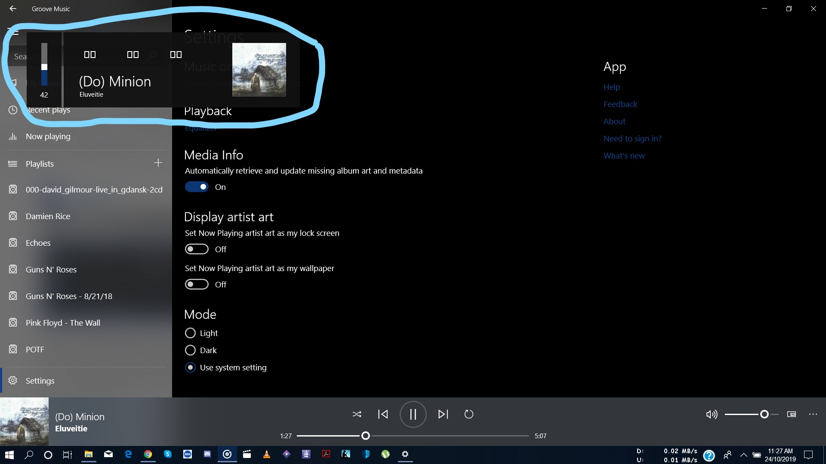Open File Explorer from taskbar
The image size is (826, 464).
pyautogui.click(x=89, y=455)
